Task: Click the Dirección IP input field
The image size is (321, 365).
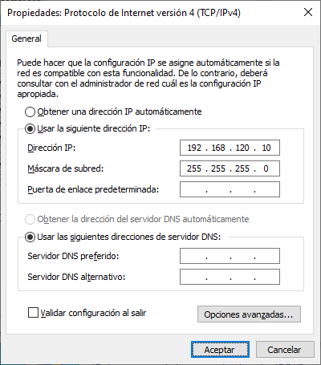Action: click(230, 148)
